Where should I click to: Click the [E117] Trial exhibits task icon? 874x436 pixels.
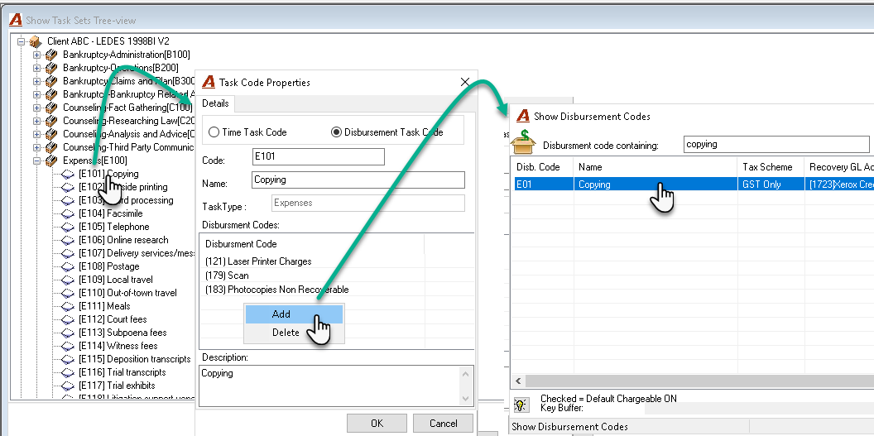click(x=67, y=386)
